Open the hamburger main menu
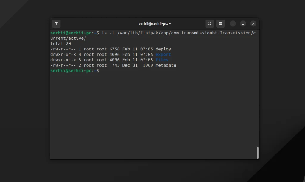This screenshot has width=305, height=182. click(220, 24)
